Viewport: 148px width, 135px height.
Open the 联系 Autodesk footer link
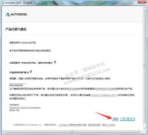click(109, 125)
